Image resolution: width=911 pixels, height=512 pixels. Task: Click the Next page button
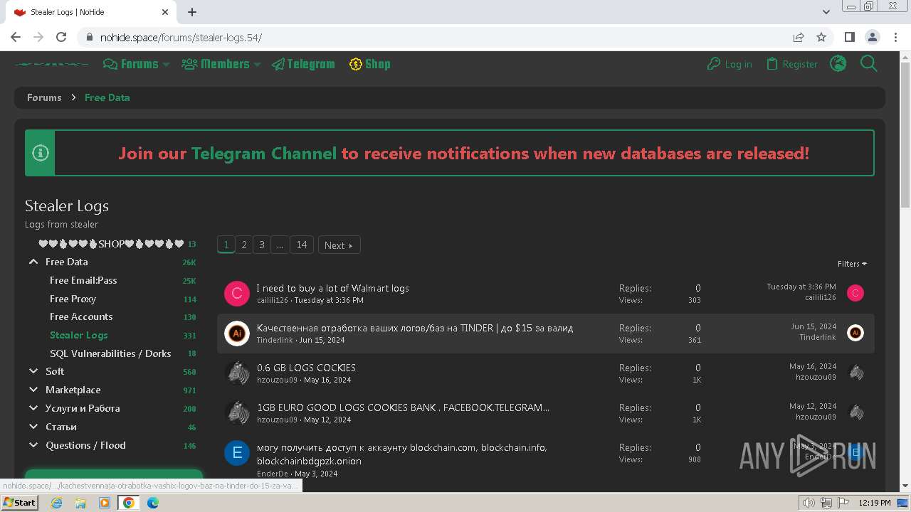(339, 245)
